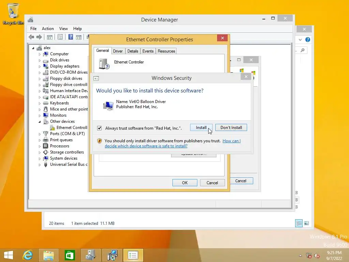Click the muted speaker tray icon
The width and height of the screenshot is (349, 262).
pos(317,256)
